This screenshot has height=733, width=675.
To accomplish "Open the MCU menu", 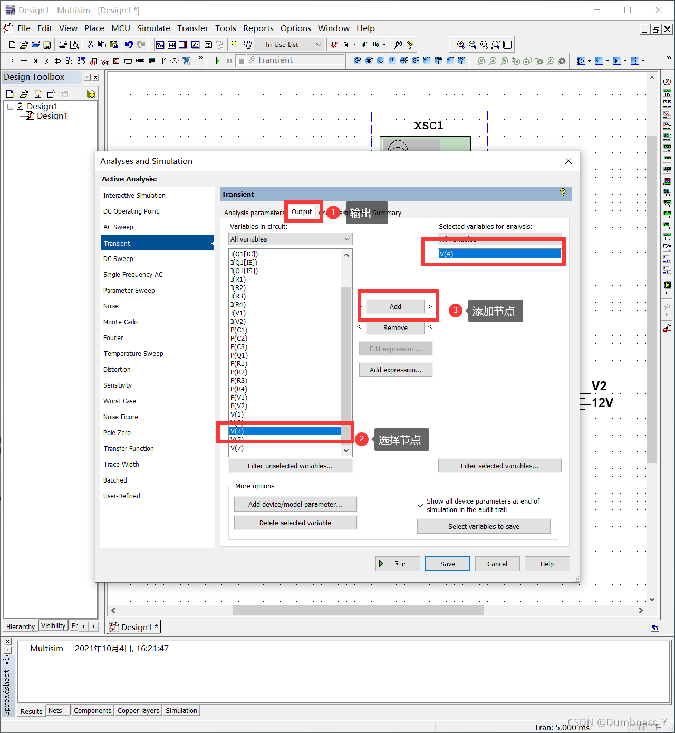I will pyautogui.click(x=121, y=28).
